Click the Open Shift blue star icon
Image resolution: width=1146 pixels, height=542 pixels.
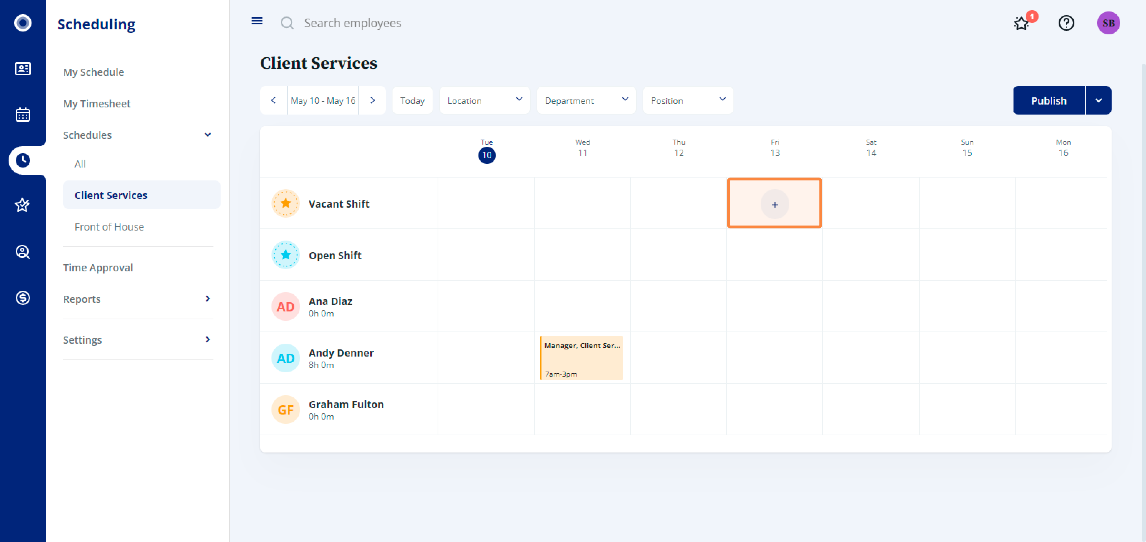pyautogui.click(x=286, y=255)
